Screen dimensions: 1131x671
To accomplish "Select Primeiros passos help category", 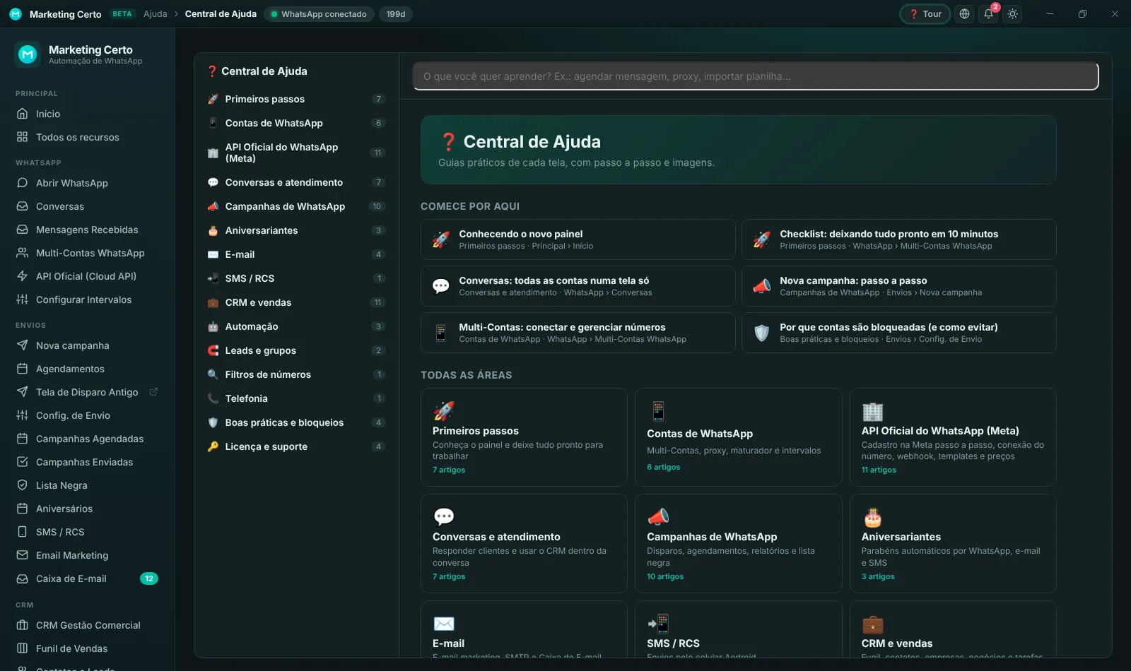I will click(x=296, y=99).
